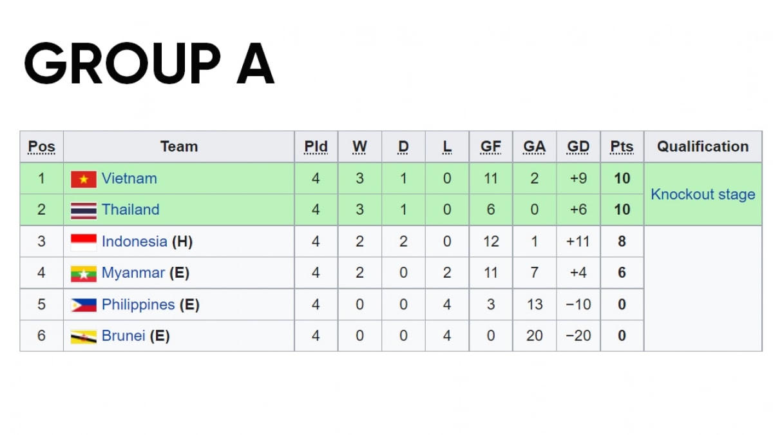The image size is (773, 435).
Task: Follow the Indonesia team link
Action: tap(134, 242)
